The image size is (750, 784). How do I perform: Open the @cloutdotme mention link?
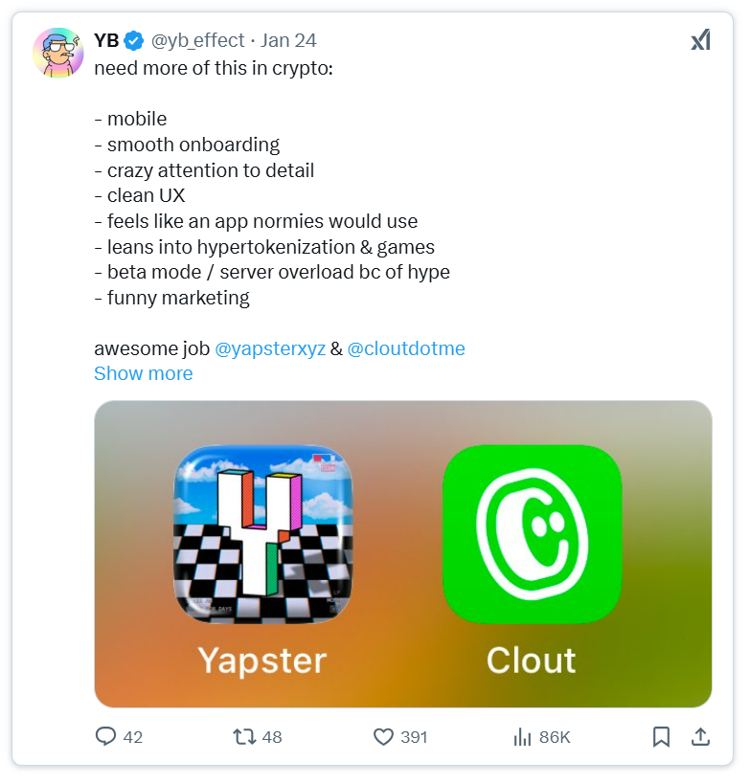[406, 348]
